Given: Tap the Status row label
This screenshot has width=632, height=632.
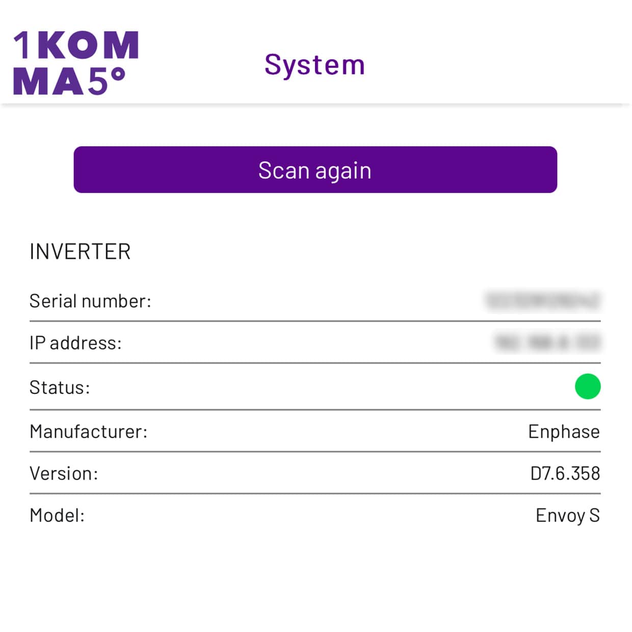Looking at the screenshot, I should 60,387.
